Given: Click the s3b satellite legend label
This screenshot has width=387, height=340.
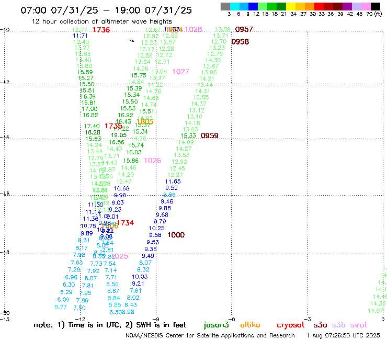Looking at the screenshot, I should (338, 325).
